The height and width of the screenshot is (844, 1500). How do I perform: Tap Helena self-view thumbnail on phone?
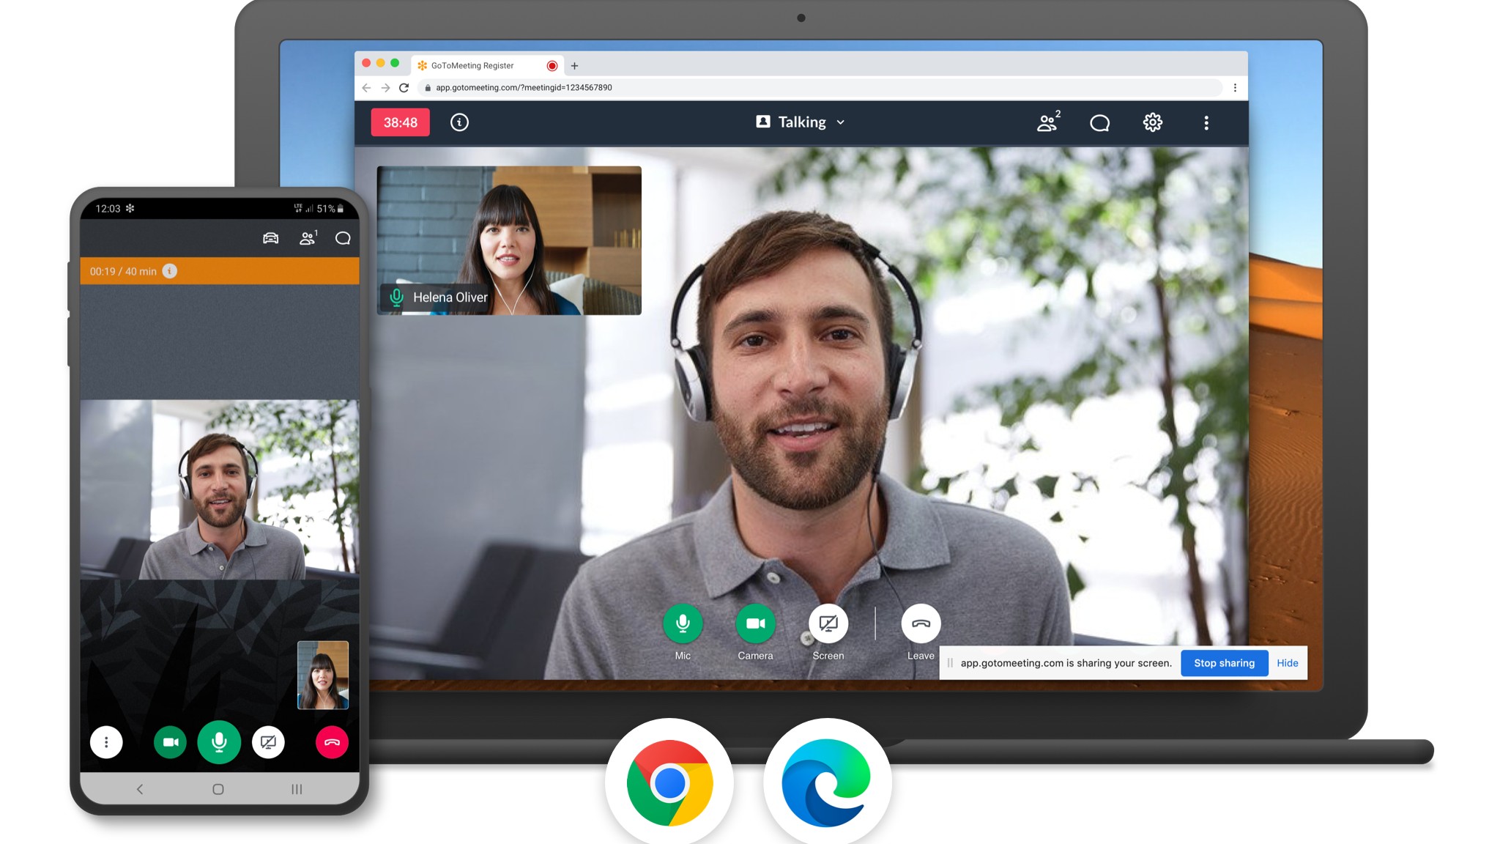(x=323, y=675)
